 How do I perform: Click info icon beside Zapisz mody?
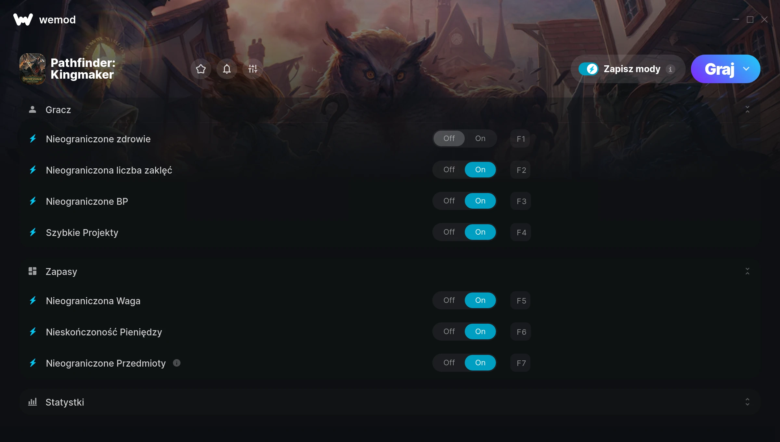coord(670,69)
